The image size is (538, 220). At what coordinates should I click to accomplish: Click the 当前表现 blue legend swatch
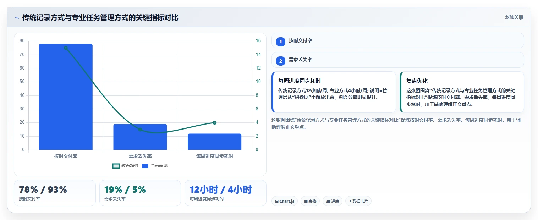click(x=145, y=166)
